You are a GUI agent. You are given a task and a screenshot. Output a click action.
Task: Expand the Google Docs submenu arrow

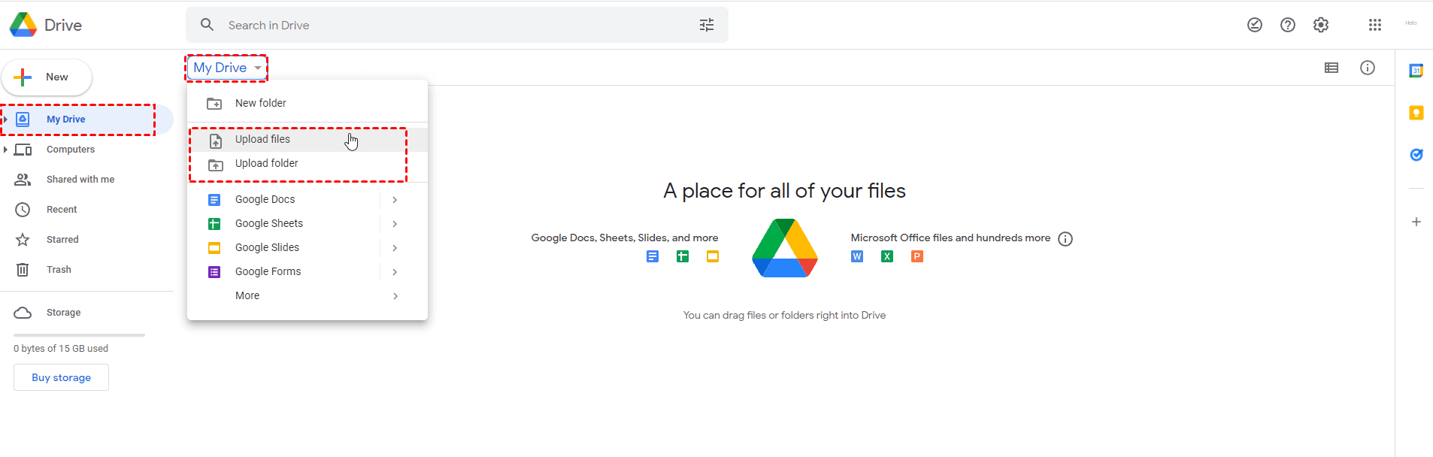(x=395, y=200)
